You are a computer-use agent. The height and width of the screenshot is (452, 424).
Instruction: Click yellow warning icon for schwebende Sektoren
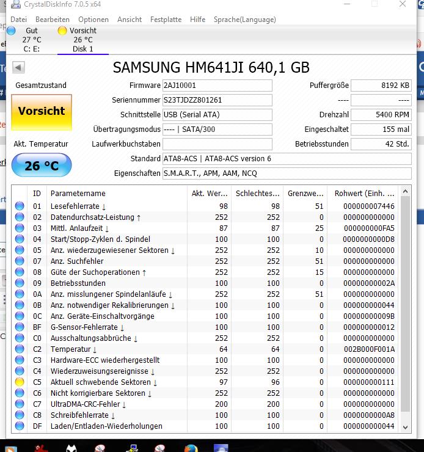pos(20,382)
